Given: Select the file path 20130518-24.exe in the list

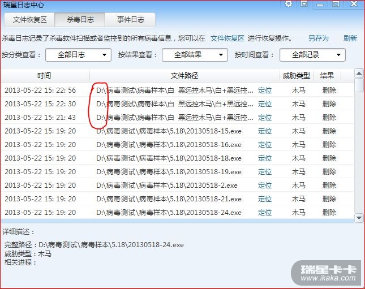Looking at the screenshot, I should click(169, 213).
